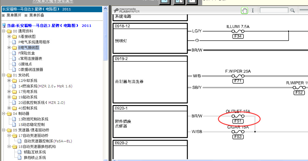The image size is (308, 161).
Task: Click the F34 fuse label
Action: click(x=238, y=36)
